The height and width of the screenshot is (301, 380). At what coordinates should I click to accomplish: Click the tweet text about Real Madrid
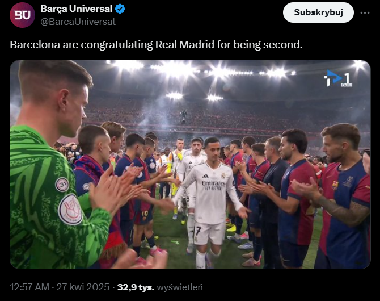pyautogui.click(x=157, y=44)
